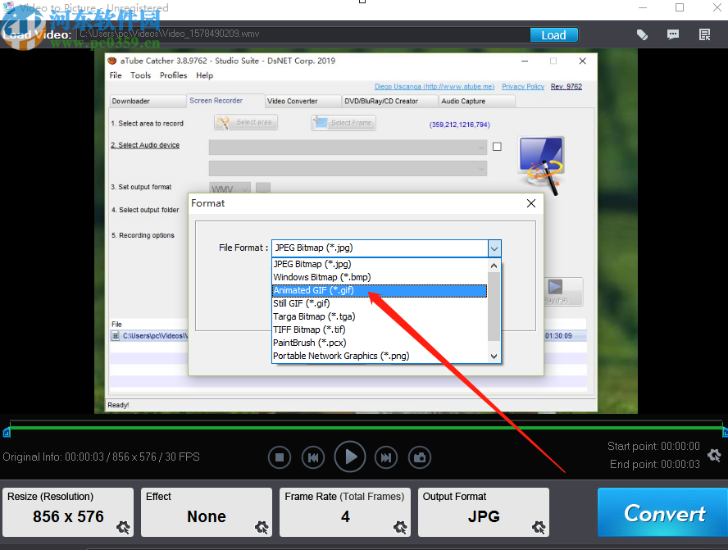728x550 pixels.
Task: Open Help menu in aTube Catcher
Action: (x=204, y=75)
